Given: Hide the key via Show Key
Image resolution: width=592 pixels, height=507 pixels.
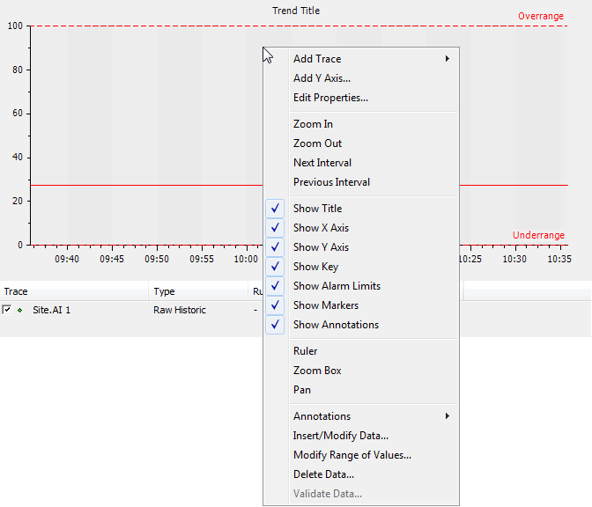Looking at the screenshot, I should tap(315, 267).
